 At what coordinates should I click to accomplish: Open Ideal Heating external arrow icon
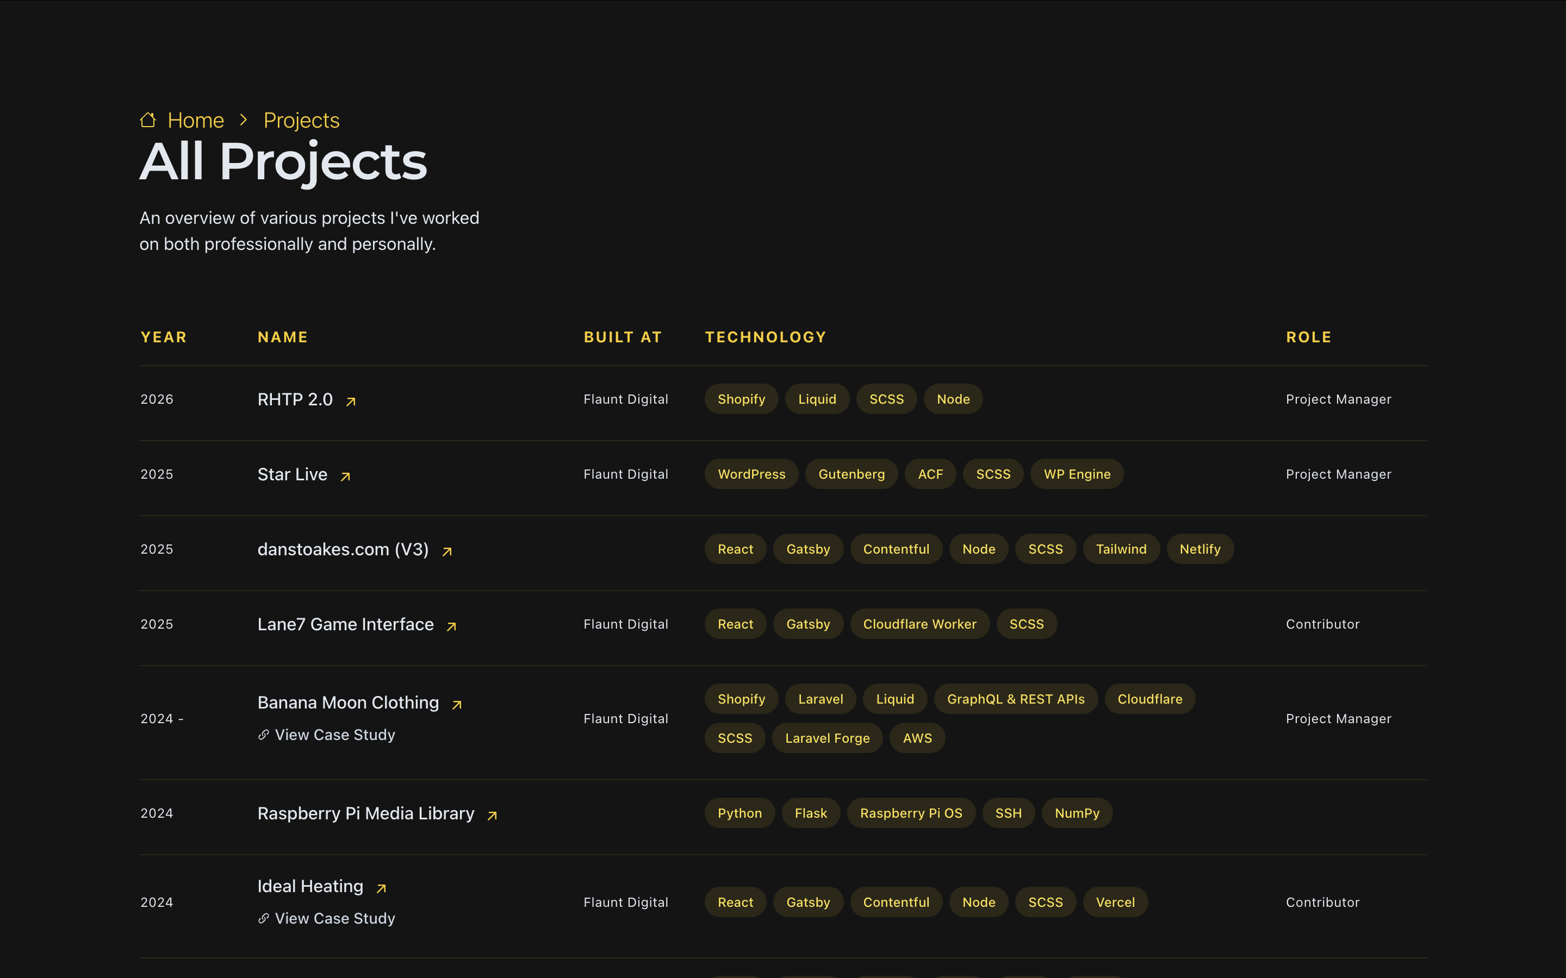381,889
